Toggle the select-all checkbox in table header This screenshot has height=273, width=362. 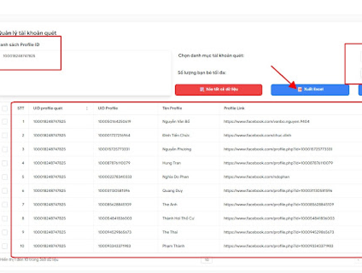coord(5,108)
